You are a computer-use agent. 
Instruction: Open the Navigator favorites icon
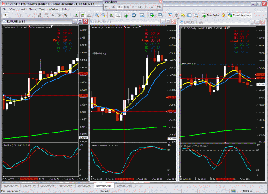(183, 15)
